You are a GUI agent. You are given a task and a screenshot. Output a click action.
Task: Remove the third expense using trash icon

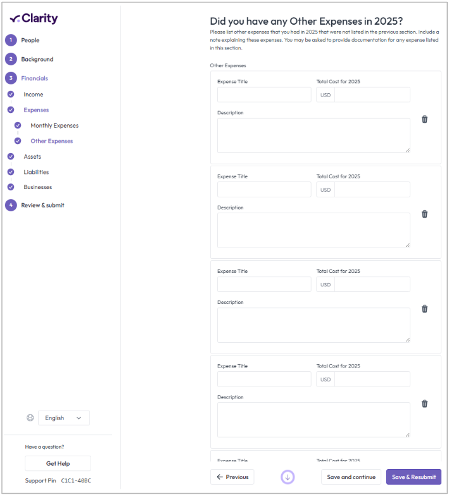tap(424, 309)
